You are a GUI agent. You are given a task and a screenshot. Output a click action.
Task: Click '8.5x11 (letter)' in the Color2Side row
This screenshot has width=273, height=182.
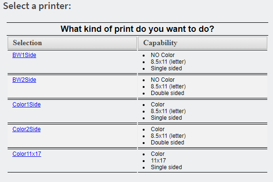168,136
